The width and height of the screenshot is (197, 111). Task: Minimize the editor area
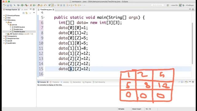(x=190, y=9)
